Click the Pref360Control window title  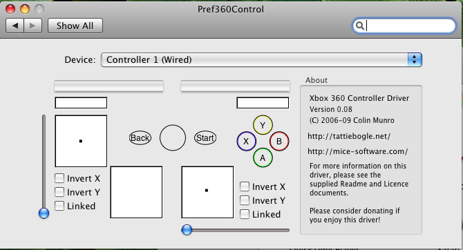pos(231,9)
